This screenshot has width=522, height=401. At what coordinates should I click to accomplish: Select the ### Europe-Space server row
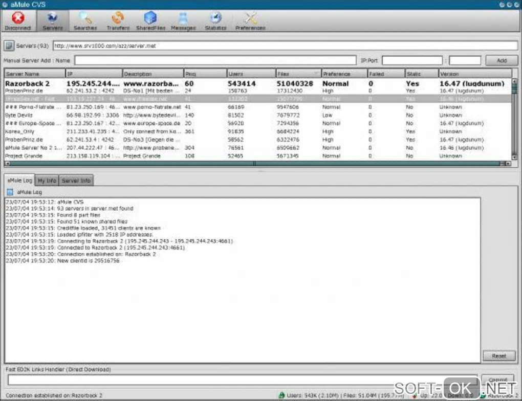[x=258, y=123]
